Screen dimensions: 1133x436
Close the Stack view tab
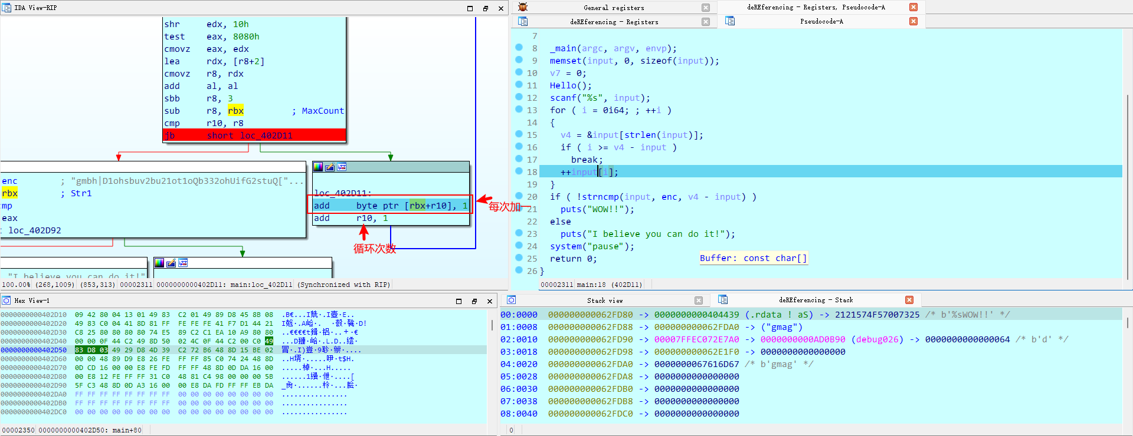[699, 300]
